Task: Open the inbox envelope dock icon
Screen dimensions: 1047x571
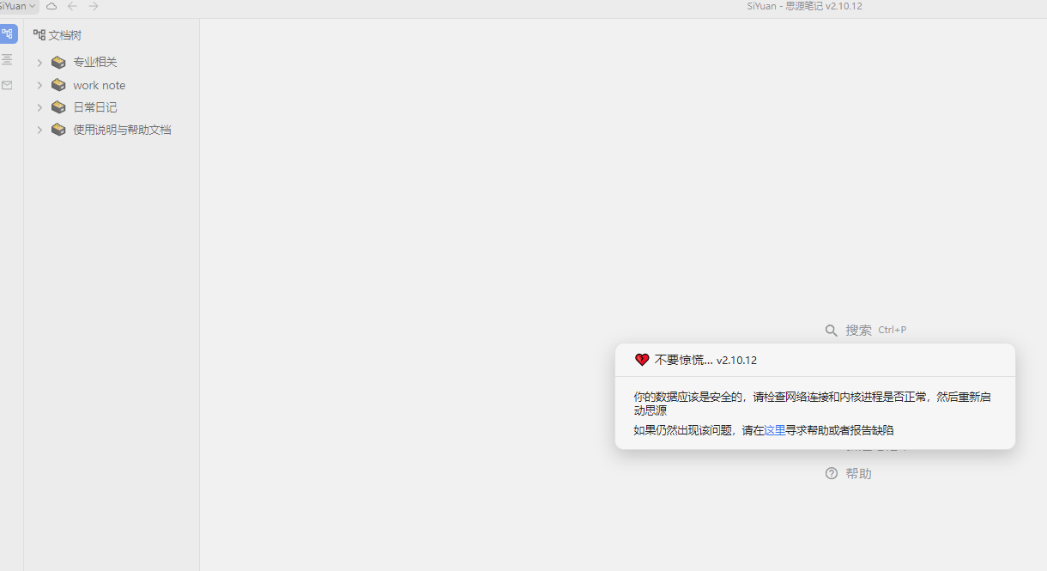Action: (x=8, y=85)
